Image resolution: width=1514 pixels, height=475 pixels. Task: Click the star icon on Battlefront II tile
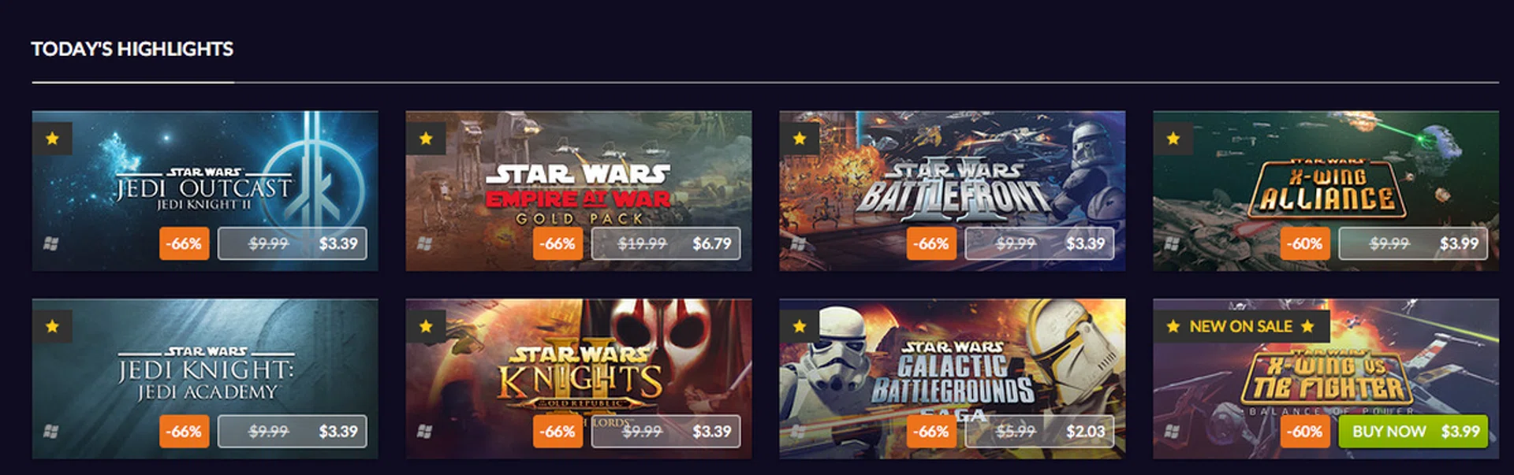coord(800,139)
